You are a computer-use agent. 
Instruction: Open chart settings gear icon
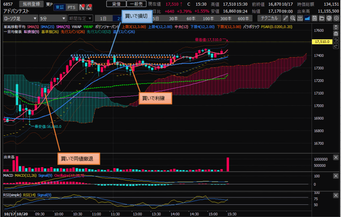pyautogui.click(x=335, y=18)
